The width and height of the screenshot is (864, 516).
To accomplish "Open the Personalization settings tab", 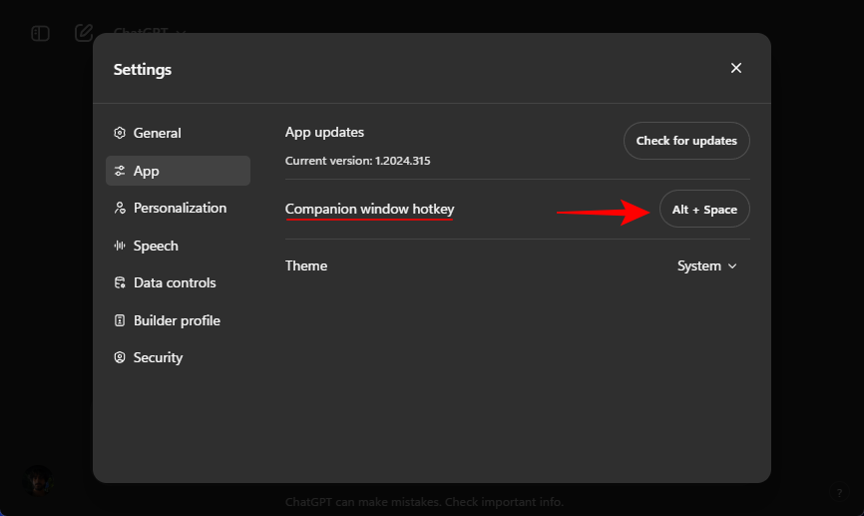I will (x=178, y=208).
